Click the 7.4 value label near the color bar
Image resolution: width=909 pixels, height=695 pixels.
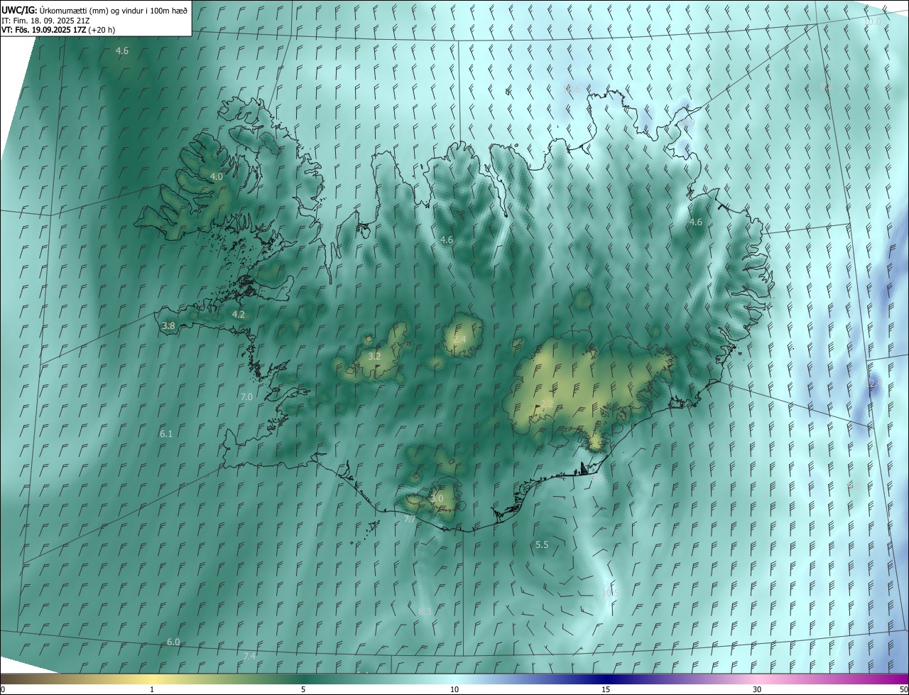pyautogui.click(x=249, y=656)
